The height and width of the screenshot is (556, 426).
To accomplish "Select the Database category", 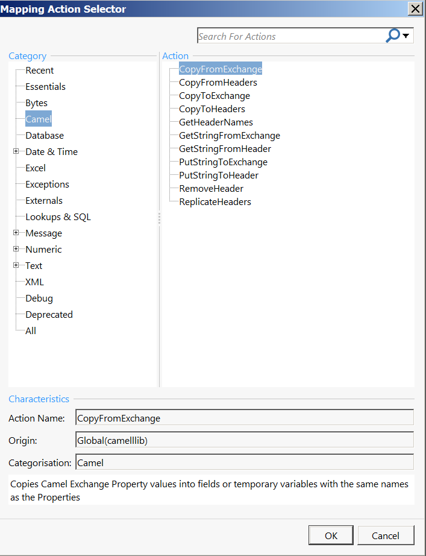I will coord(44,136).
